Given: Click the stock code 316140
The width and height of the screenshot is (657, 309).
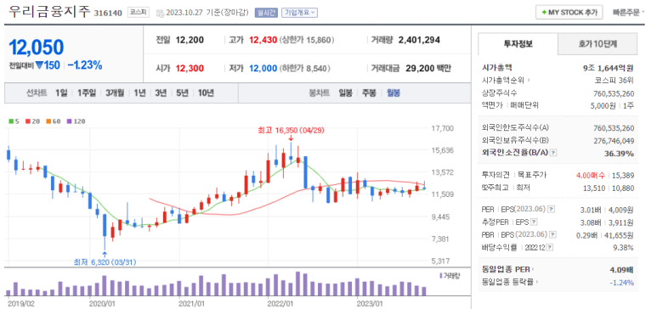Looking at the screenshot, I should [109, 13].
